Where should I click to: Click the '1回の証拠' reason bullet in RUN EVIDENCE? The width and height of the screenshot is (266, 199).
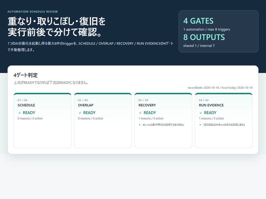point(224,125)
